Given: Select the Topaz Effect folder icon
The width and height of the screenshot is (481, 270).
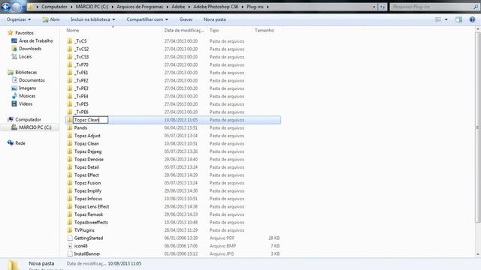Looking at the screenshot, I should (x=70, y=175).
